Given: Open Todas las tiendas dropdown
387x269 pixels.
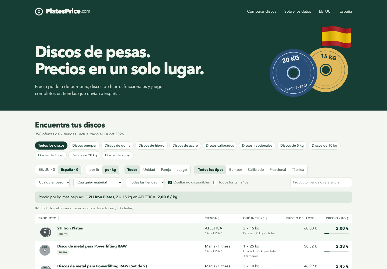Looking at the screenshot, I should tap(145, 182).
